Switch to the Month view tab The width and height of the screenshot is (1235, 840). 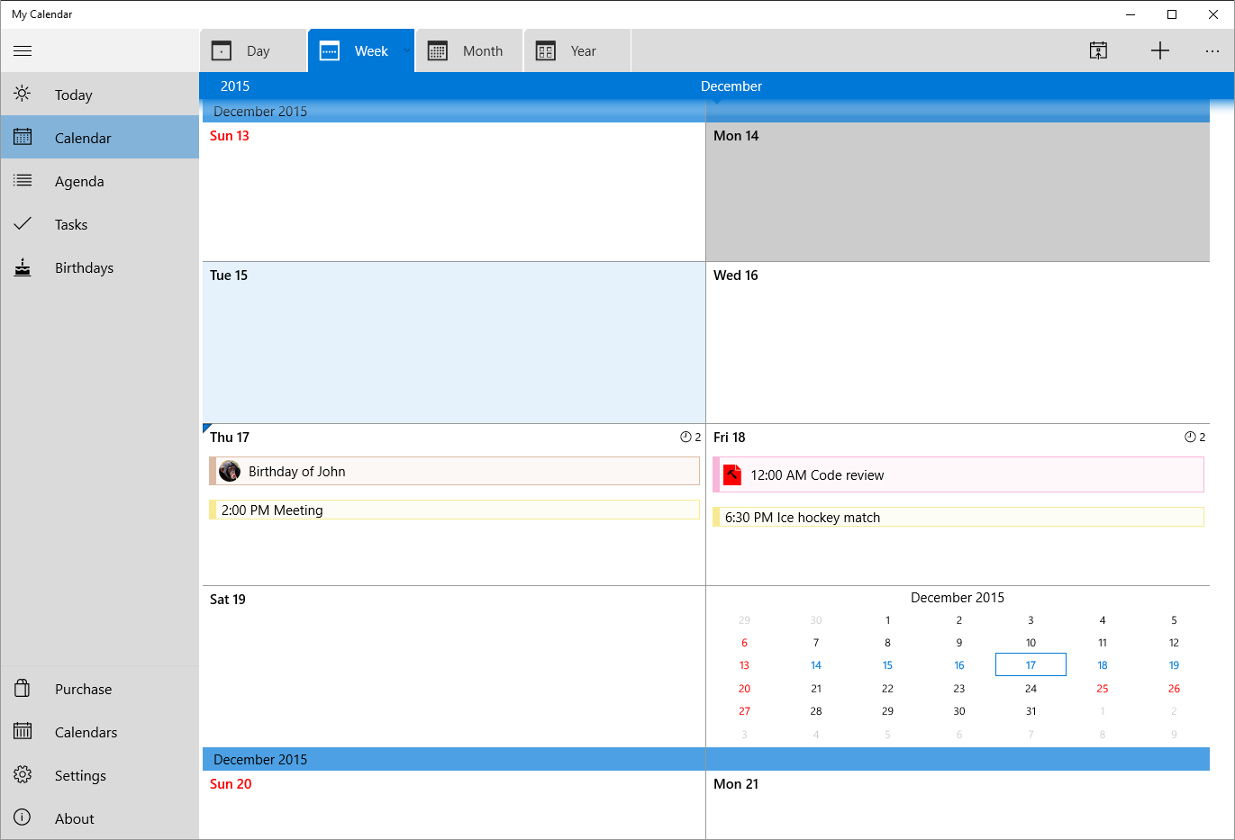pos(468,51)
